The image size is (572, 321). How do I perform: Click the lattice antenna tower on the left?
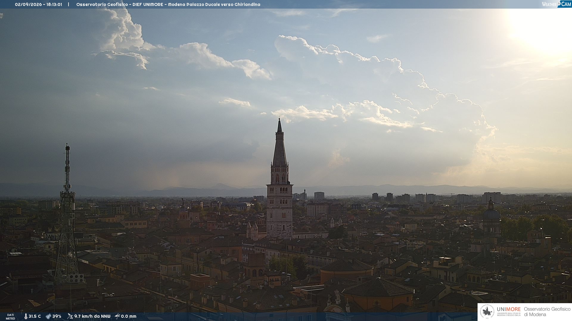(67, 213)
